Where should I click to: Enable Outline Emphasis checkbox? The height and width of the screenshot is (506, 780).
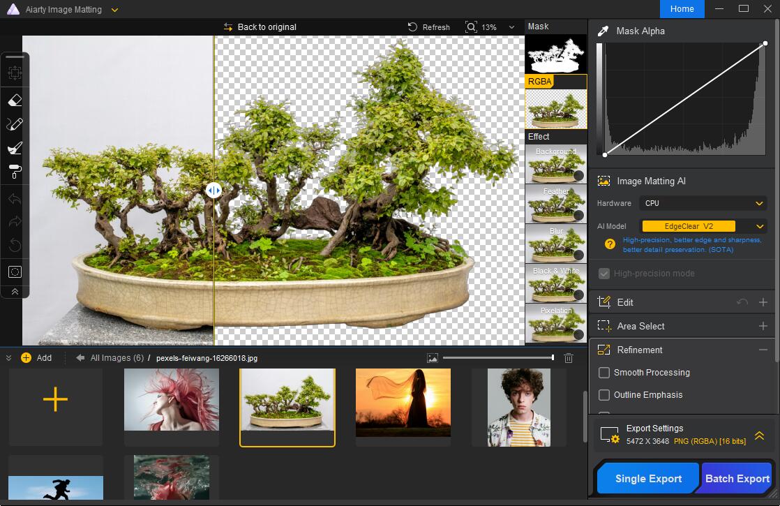604,395
